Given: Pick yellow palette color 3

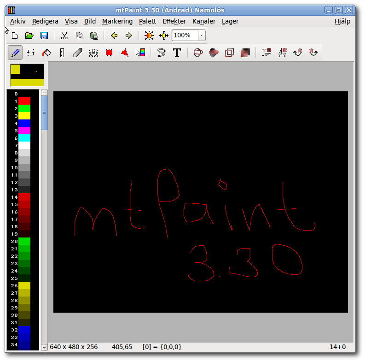Looking at the screenshot, I should 24,116.
